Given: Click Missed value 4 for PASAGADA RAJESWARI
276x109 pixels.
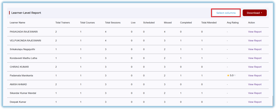Looking at the screenshot, I should coord(165,32).
